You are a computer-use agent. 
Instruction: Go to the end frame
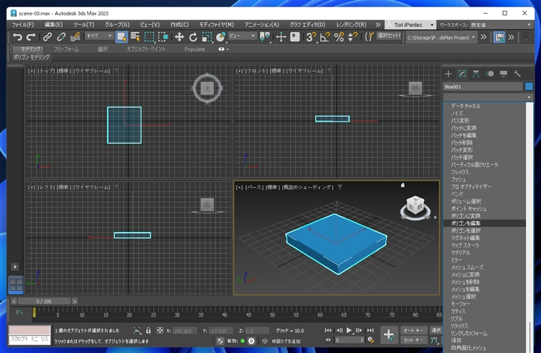tap(370, 330)
